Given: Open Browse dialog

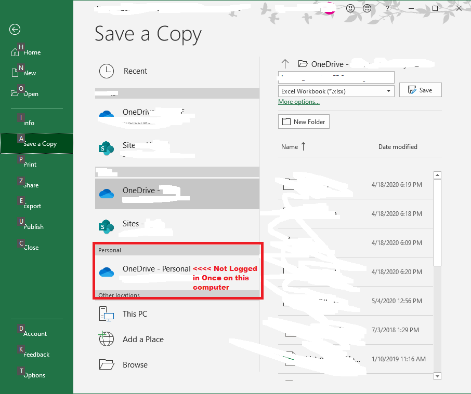Looking at the screenshot, I should pyautogui.click(x=177, y=365).
